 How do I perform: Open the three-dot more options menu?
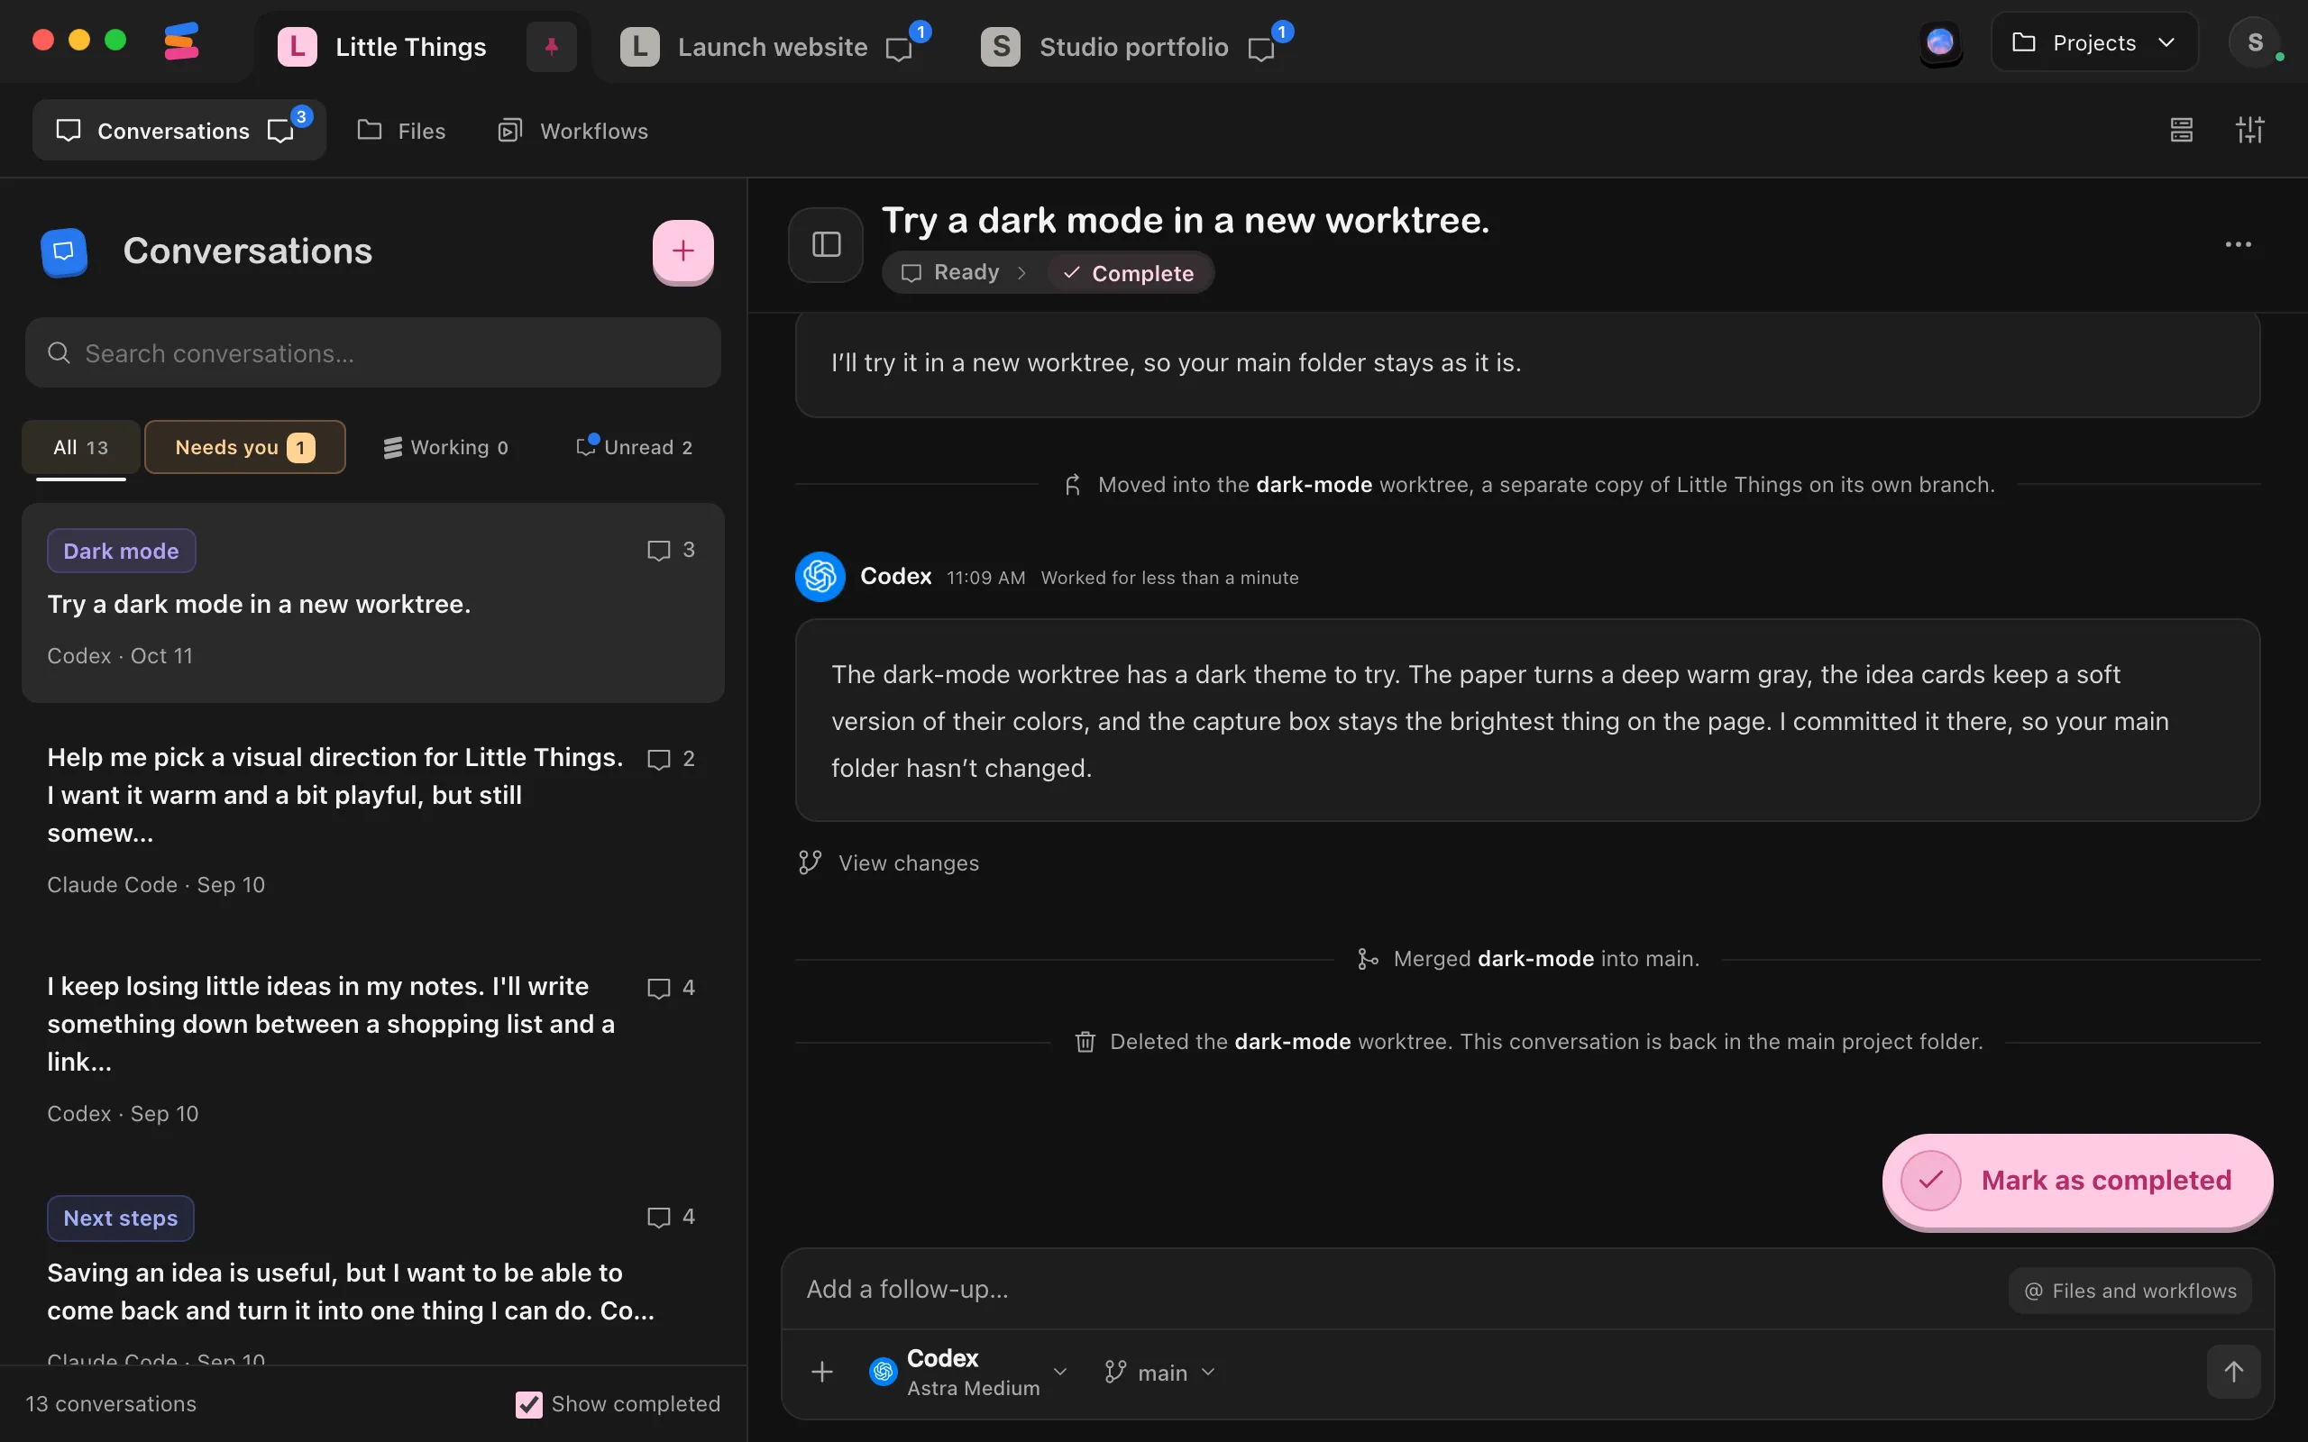2238,245
